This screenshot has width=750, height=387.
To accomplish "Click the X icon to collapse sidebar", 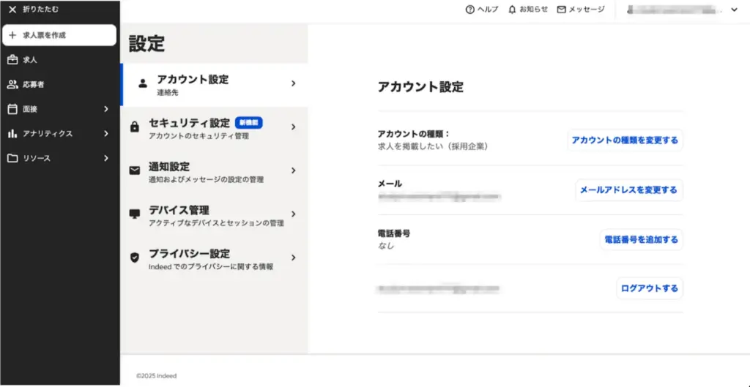I will pyautogui.click(x=12, y=10).
